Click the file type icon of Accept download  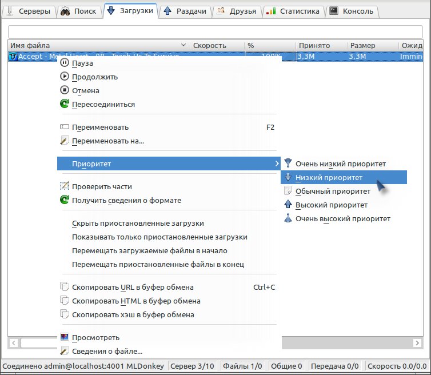click(13, 57)
